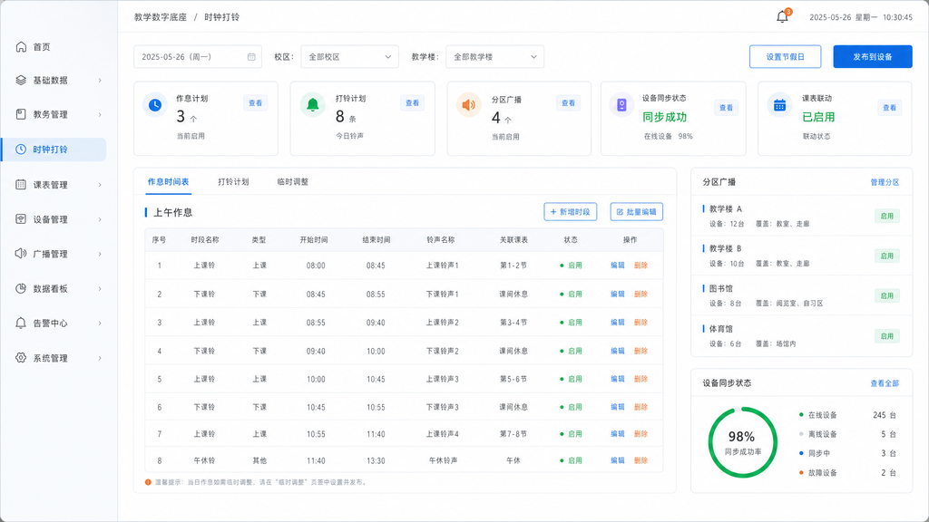This screenshot has height=522, width=929.
Task: Click the 首页 home icon
Action: [x=21, y=47]
